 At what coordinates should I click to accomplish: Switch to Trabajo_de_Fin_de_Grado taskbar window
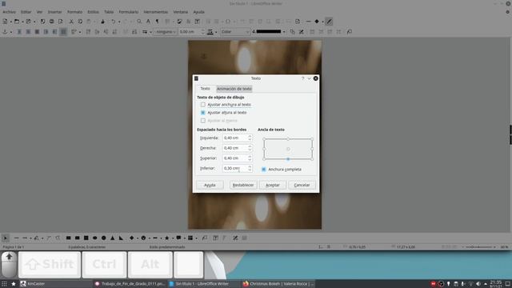pos(130,284)
